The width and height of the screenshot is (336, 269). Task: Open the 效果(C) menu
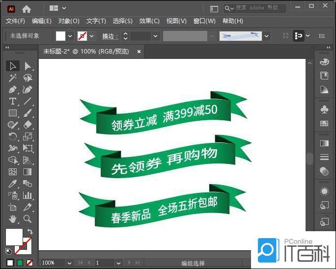click(x=149, y=21)
